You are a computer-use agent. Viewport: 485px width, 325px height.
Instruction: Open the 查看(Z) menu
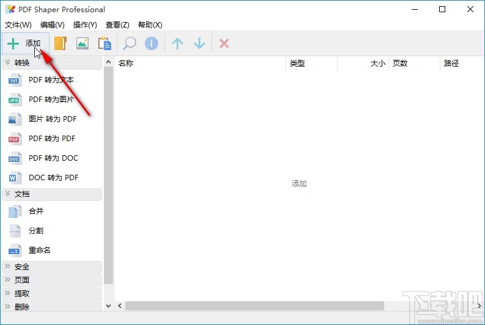(117, 24)
